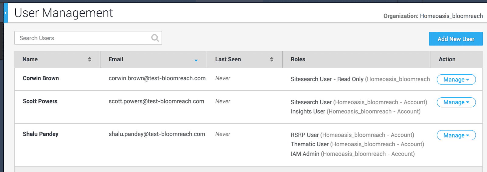This screenshot has height=172, width=487.
Task: Select user name Scott Powers
Action: (40, 101)
